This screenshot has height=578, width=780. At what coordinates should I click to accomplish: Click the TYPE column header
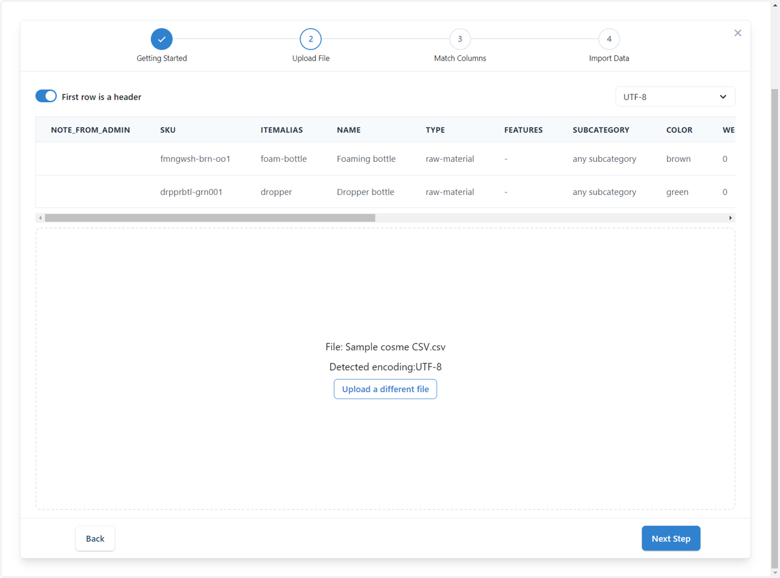(435, 130)
